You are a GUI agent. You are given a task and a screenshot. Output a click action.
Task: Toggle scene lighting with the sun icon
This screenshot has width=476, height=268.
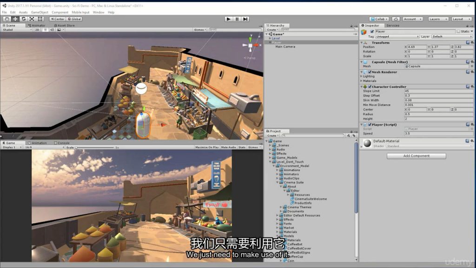[45, 30]
